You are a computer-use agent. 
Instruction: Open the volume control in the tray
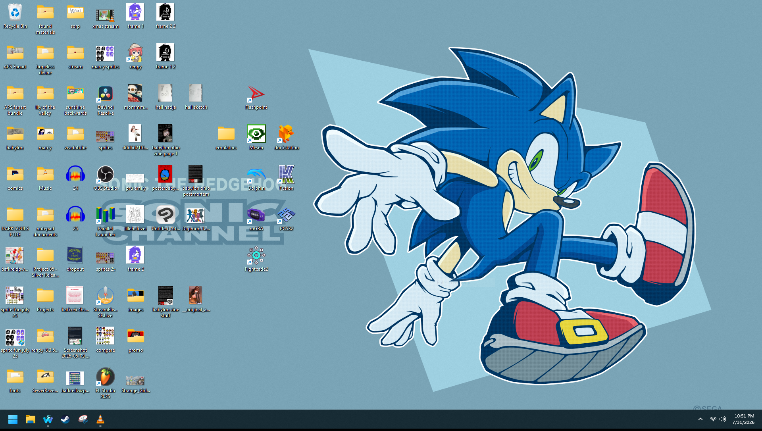(x=723, y=419)
